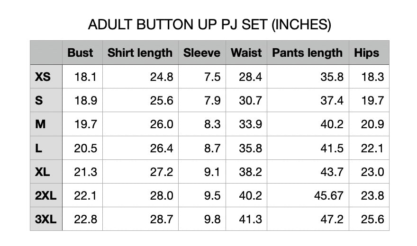Screen dimensions: 417x246
Task: Click the 3XL size row label
Action: (45, 219)
